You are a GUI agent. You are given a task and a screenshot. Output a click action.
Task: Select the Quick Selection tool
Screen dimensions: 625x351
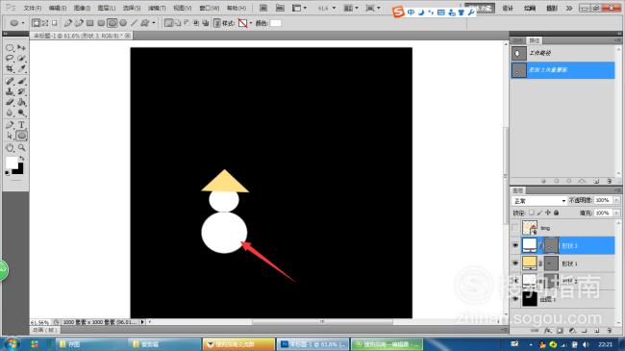(21, 59)
